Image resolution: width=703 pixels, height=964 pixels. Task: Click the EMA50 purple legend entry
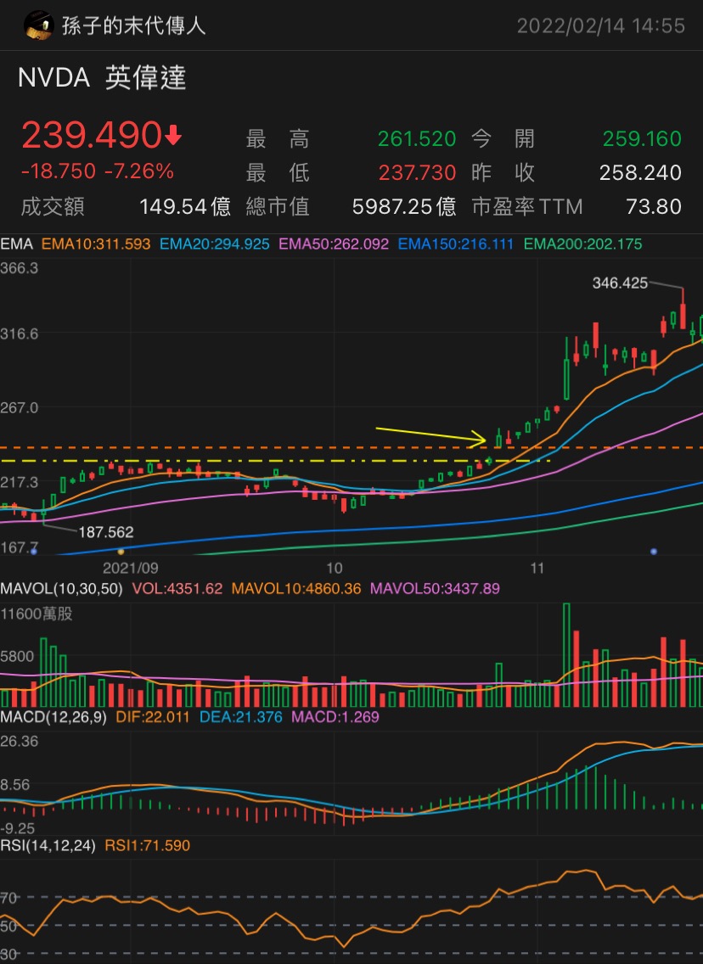coord(334,244)
